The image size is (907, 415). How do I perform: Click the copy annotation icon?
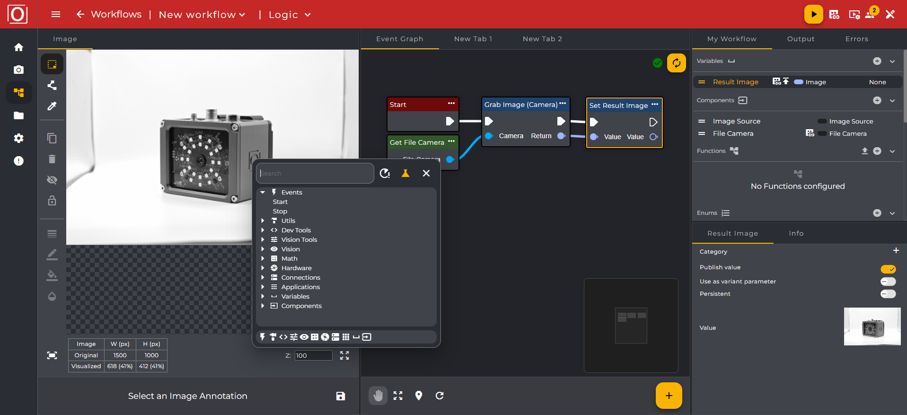52,138
